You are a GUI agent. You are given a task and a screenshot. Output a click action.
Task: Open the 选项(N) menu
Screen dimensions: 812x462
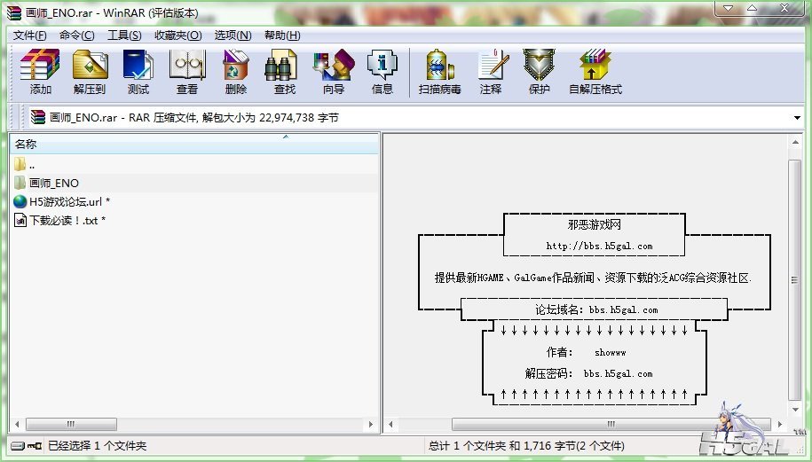[233, 35]
